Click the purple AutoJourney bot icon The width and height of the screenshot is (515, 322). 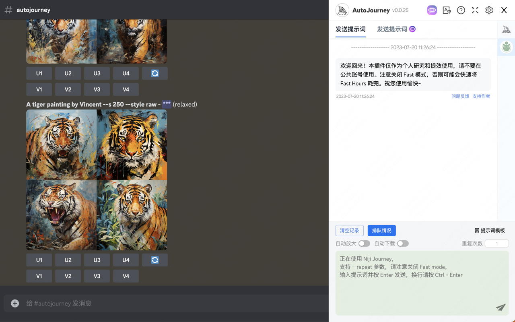[432, 10]
